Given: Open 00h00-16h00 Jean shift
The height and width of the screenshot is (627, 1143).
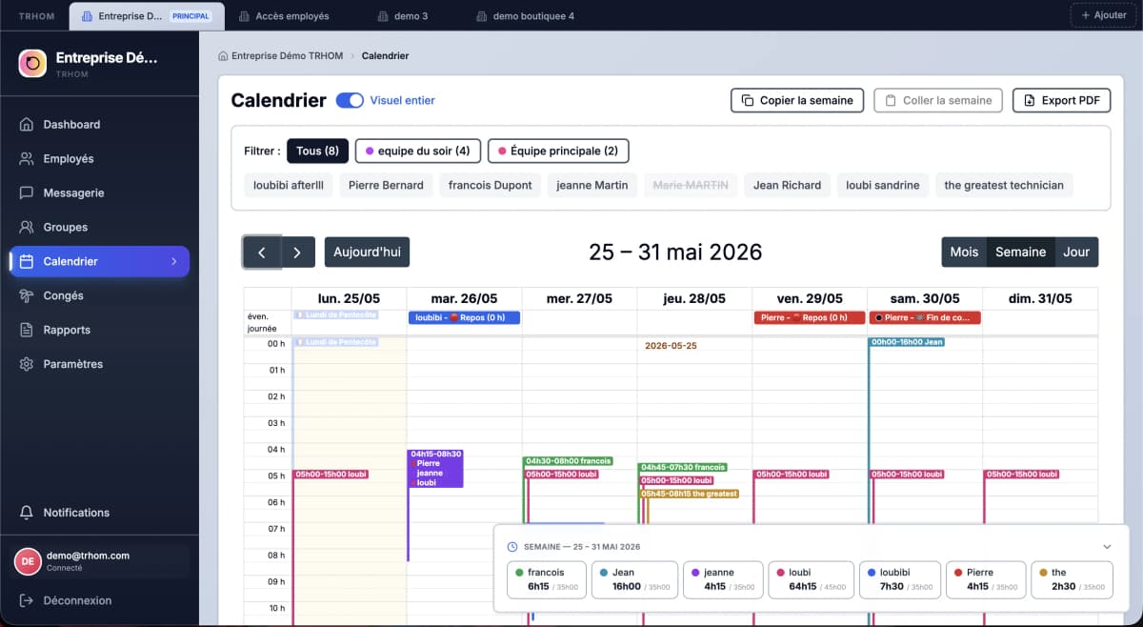Looking at the screenshot, I should click(907, 341).
